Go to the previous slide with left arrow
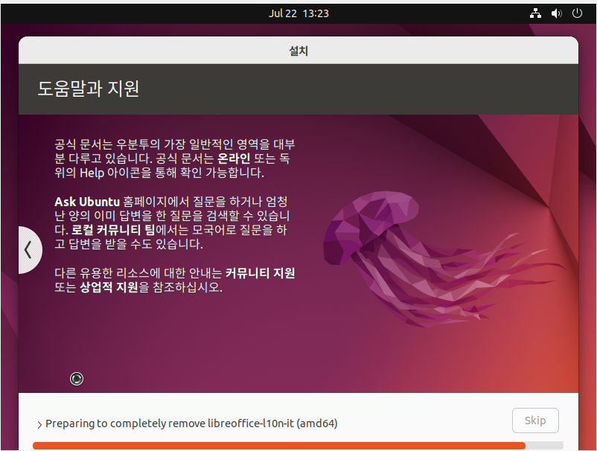Image resolution: width=597 pixels, height=451 pixels. point(28,250)
